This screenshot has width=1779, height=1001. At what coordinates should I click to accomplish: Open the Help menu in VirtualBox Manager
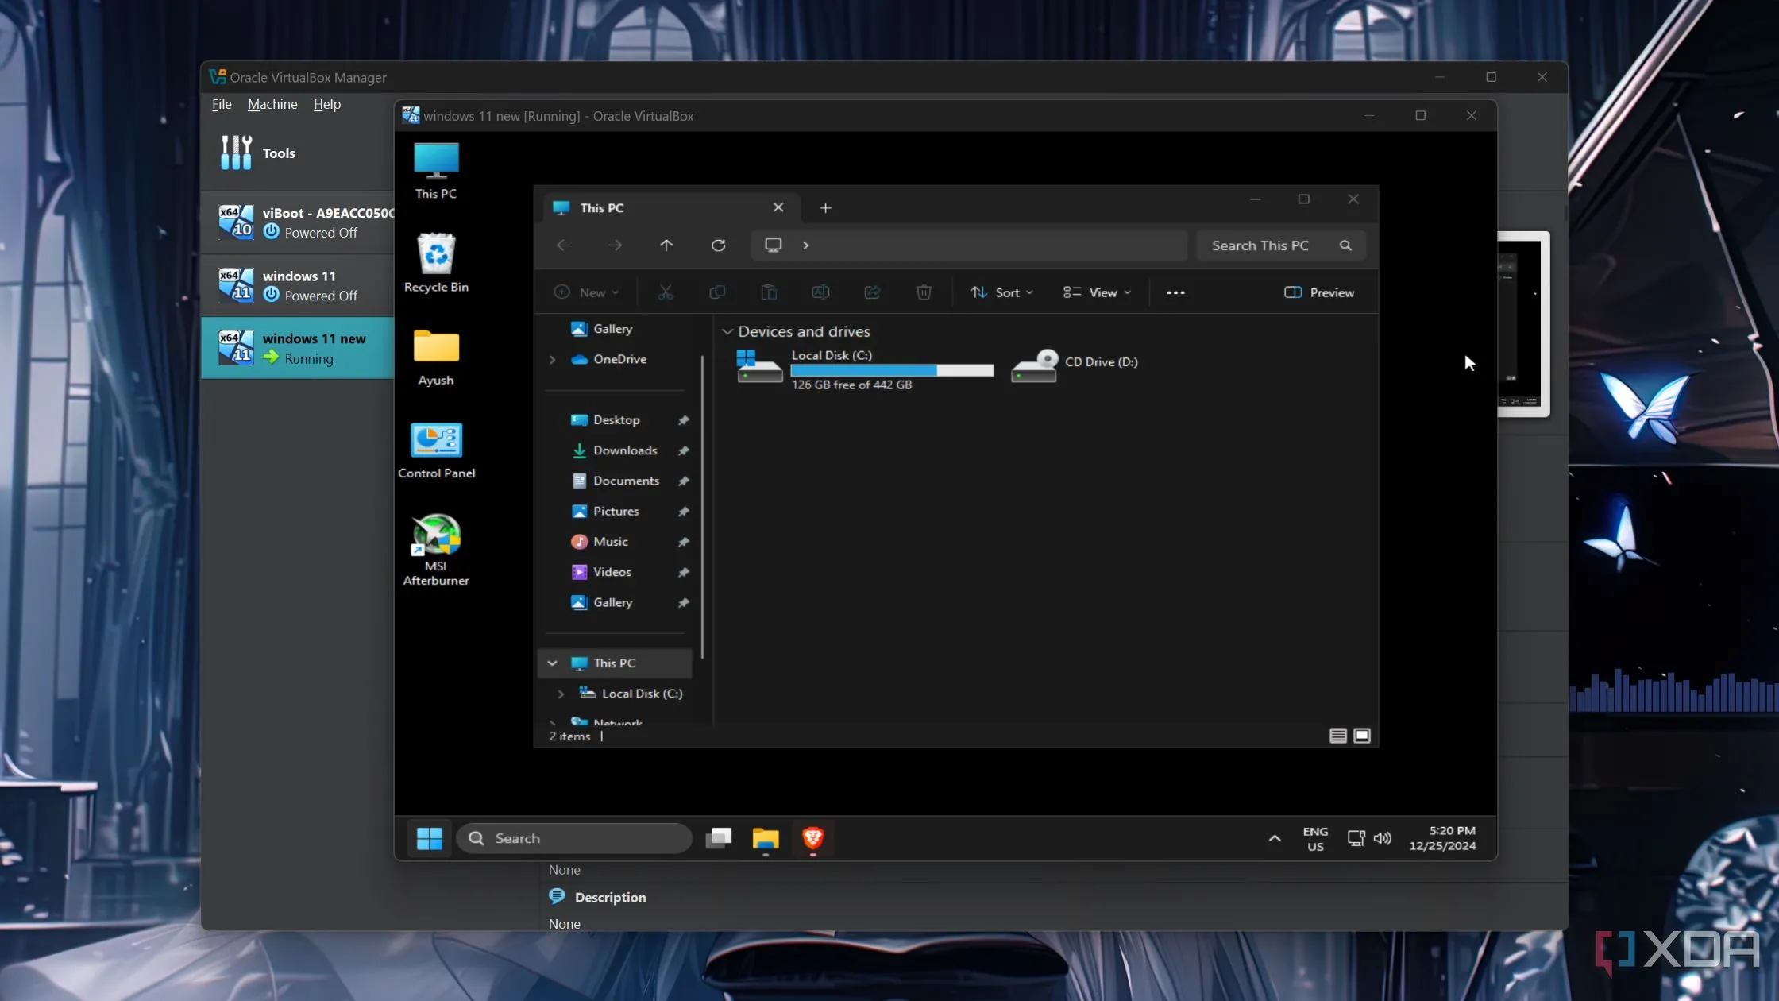pos(326,104)
